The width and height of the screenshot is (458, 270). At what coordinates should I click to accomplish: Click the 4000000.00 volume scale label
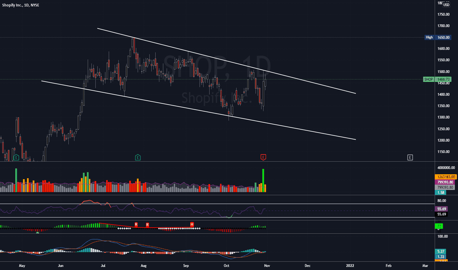pos(446,167)
